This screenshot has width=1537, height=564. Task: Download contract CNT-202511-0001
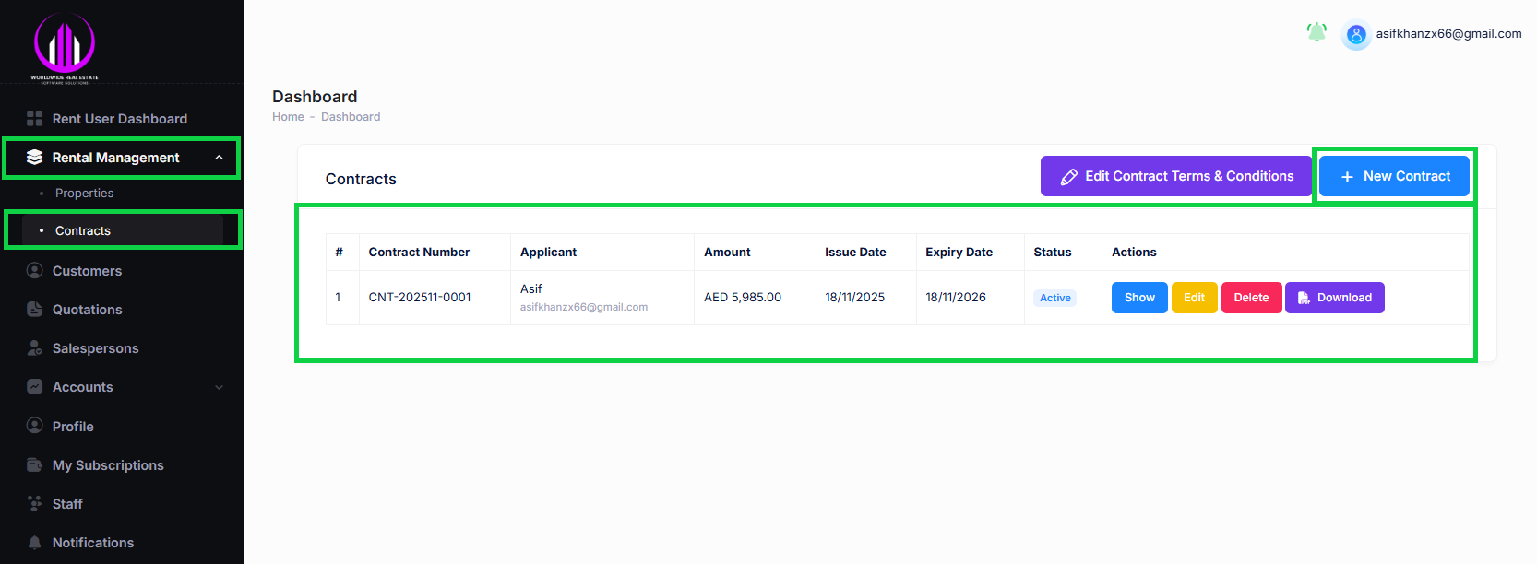point(1334,297)
